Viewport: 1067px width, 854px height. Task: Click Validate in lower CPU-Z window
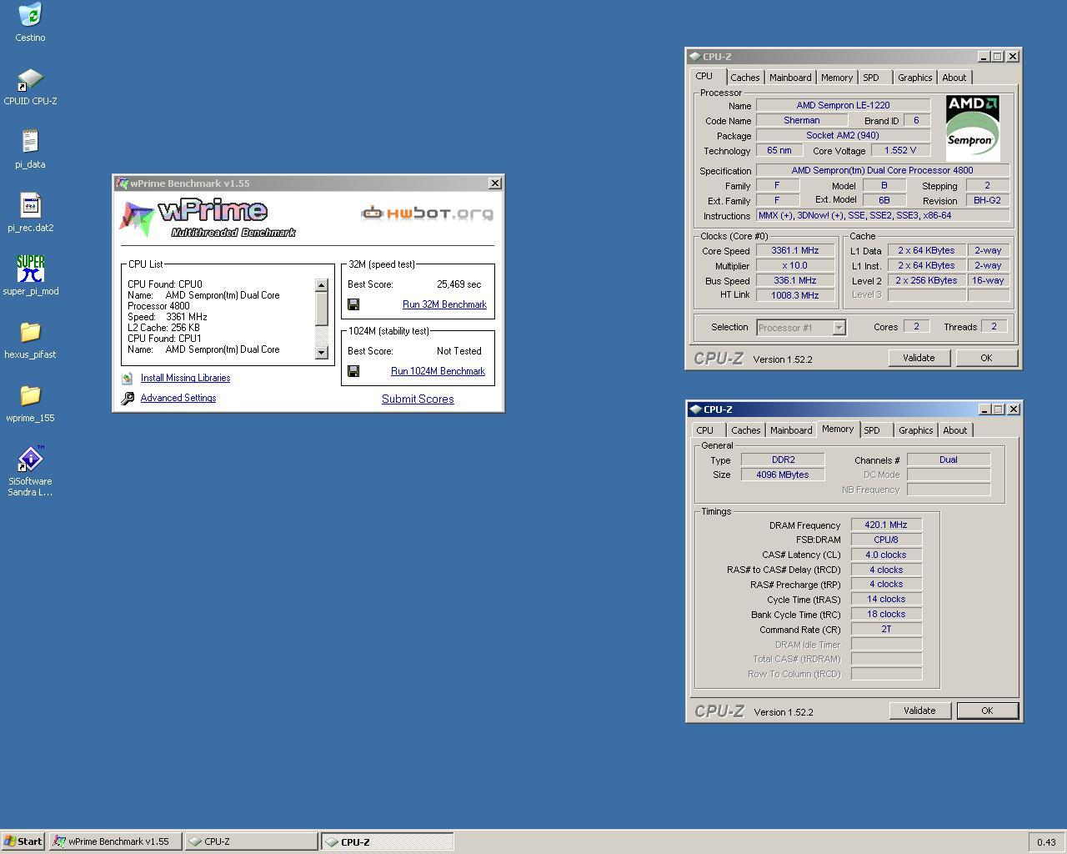pos(919,711)
